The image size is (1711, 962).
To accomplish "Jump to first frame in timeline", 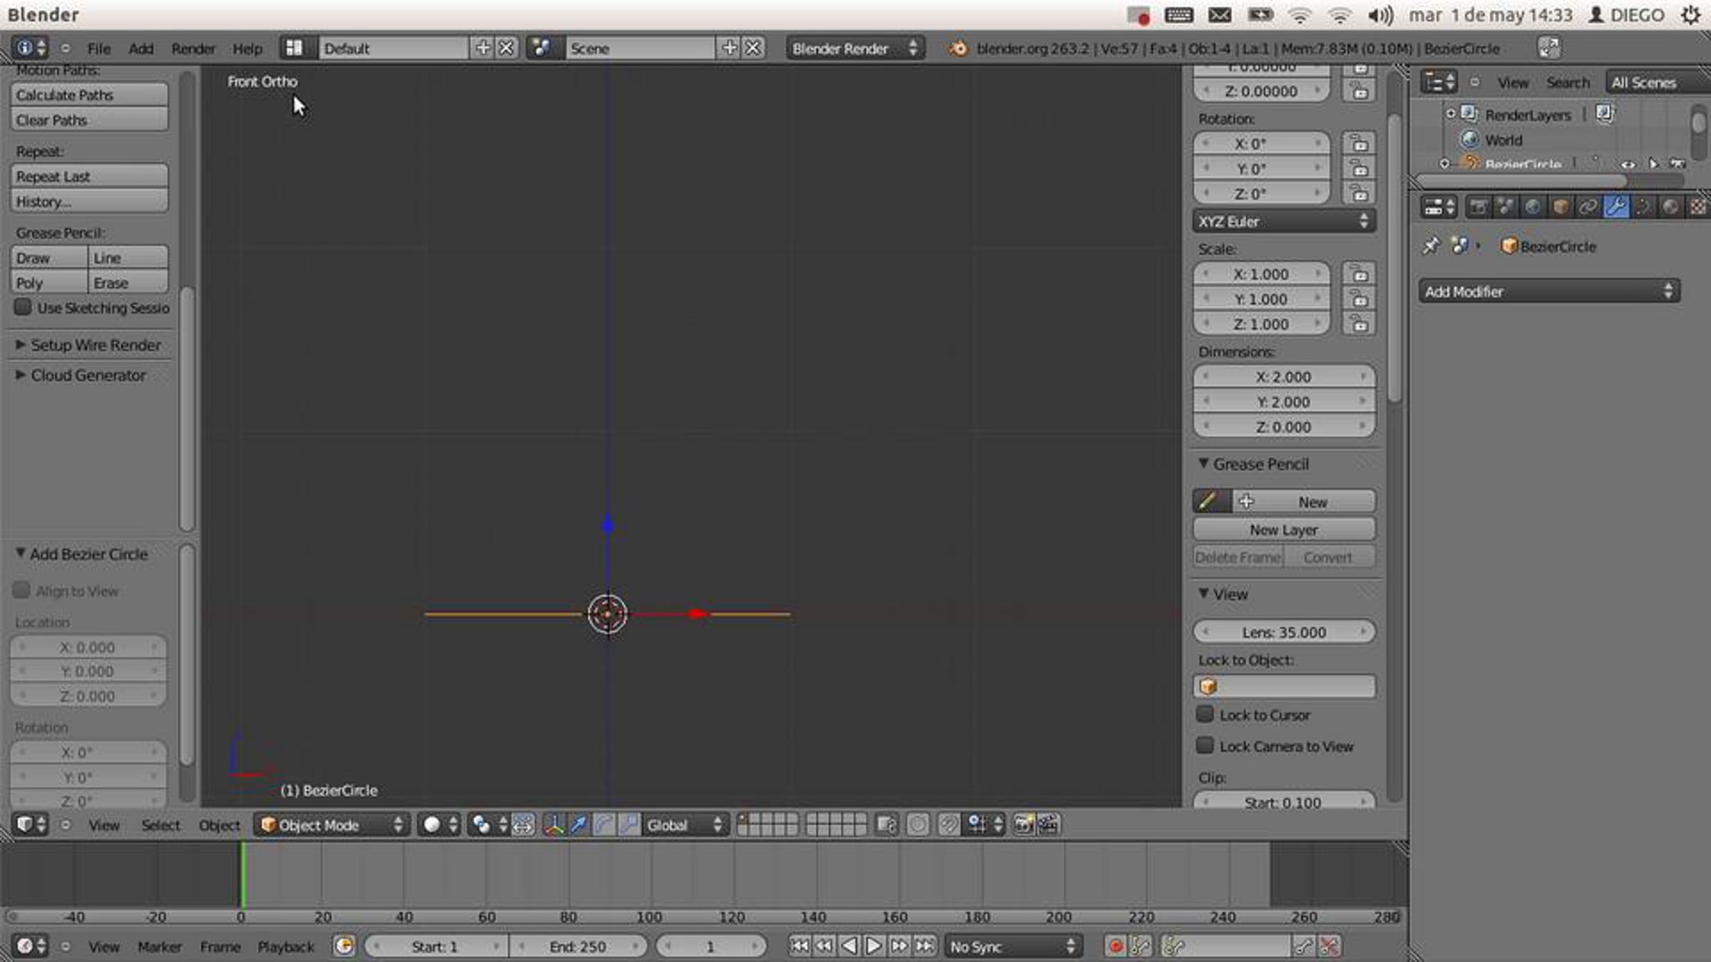I will 800,946.
